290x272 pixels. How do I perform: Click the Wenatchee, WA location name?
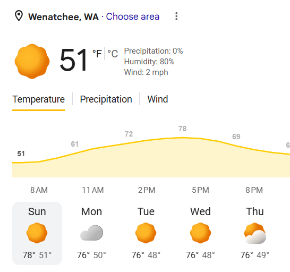[63, 17]
